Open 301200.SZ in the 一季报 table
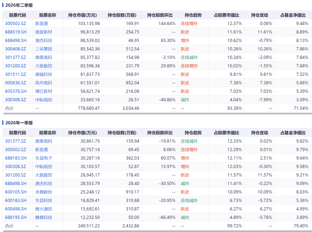Viewport: 312px width, 232px height. click(16, 175)
